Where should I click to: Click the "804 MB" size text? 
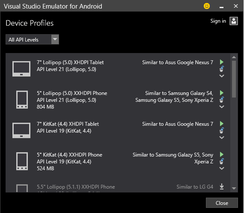(x=45, y=107)
